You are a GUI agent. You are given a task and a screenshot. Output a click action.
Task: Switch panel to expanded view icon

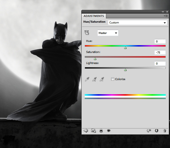pos(93,131)
